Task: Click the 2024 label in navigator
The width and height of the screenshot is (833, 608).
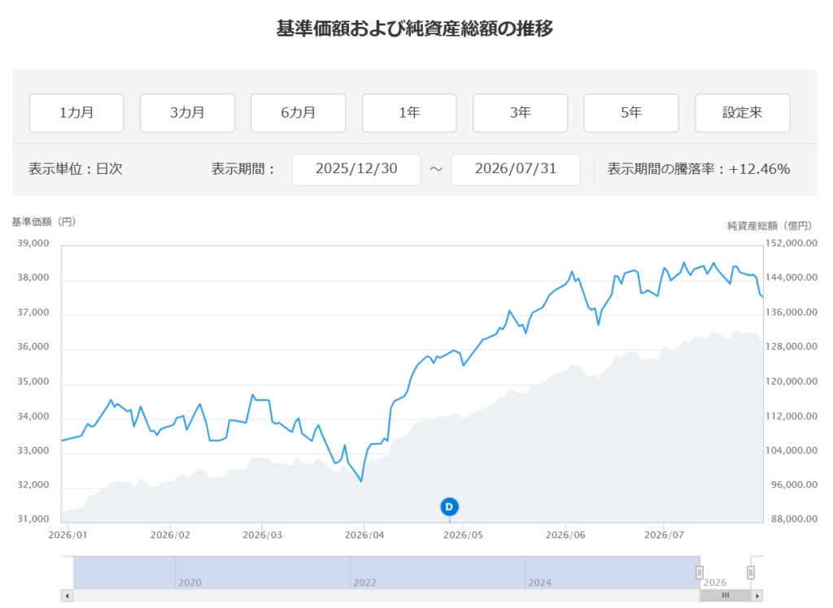Action: [540, 583]
